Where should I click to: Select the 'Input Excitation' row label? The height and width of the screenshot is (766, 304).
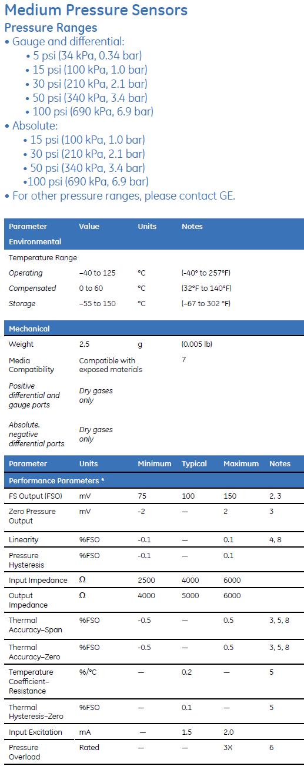[x=35, y=732]
